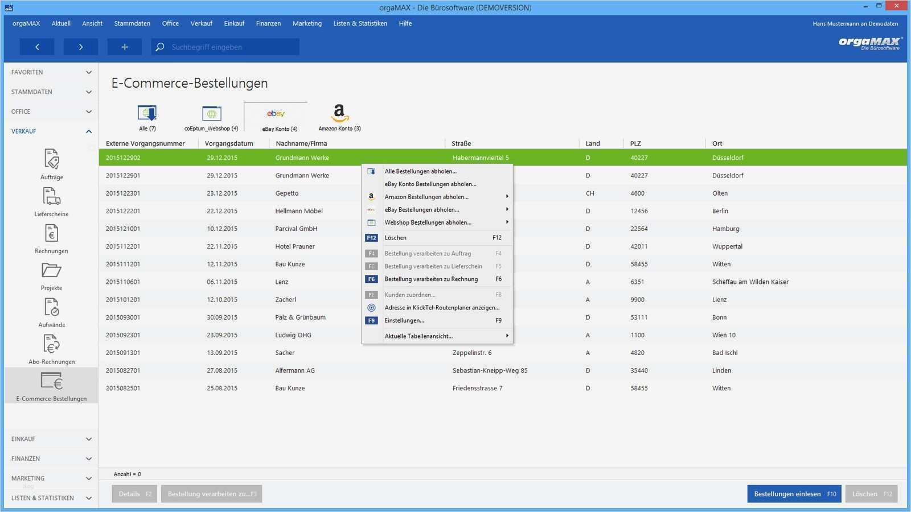
Task: Click the Details F2 button
Action: 134,494
